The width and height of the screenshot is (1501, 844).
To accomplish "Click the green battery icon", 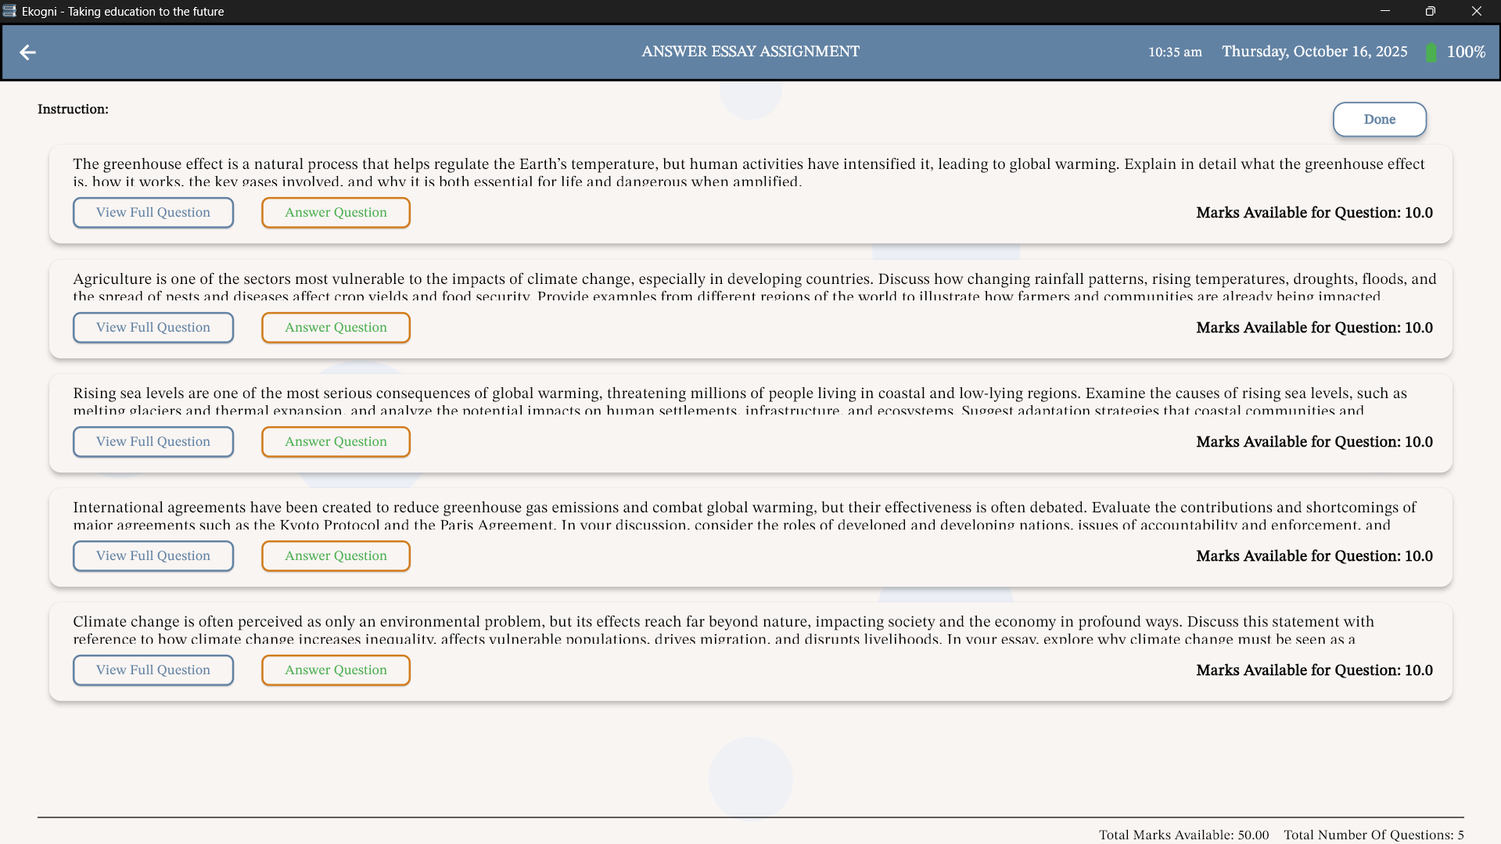I will pyautogui.click(x=1431, y=52).
